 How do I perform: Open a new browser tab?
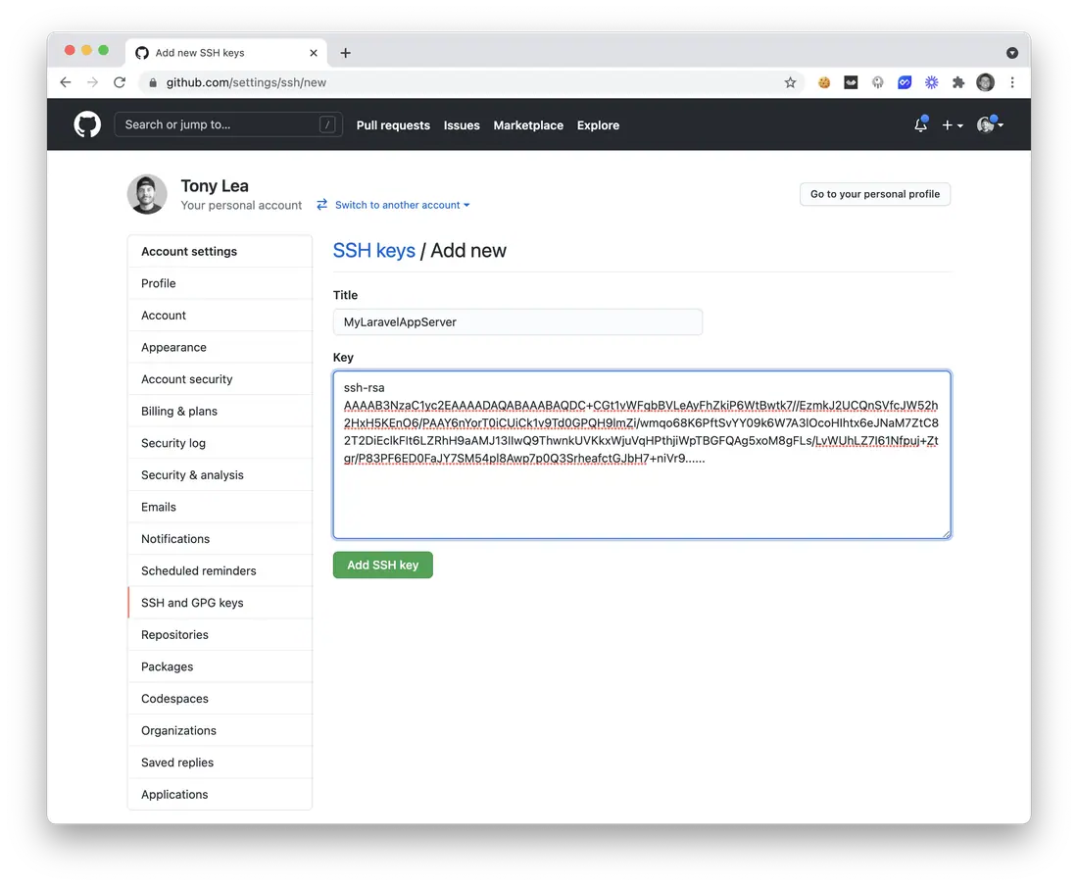pos(345,53)
